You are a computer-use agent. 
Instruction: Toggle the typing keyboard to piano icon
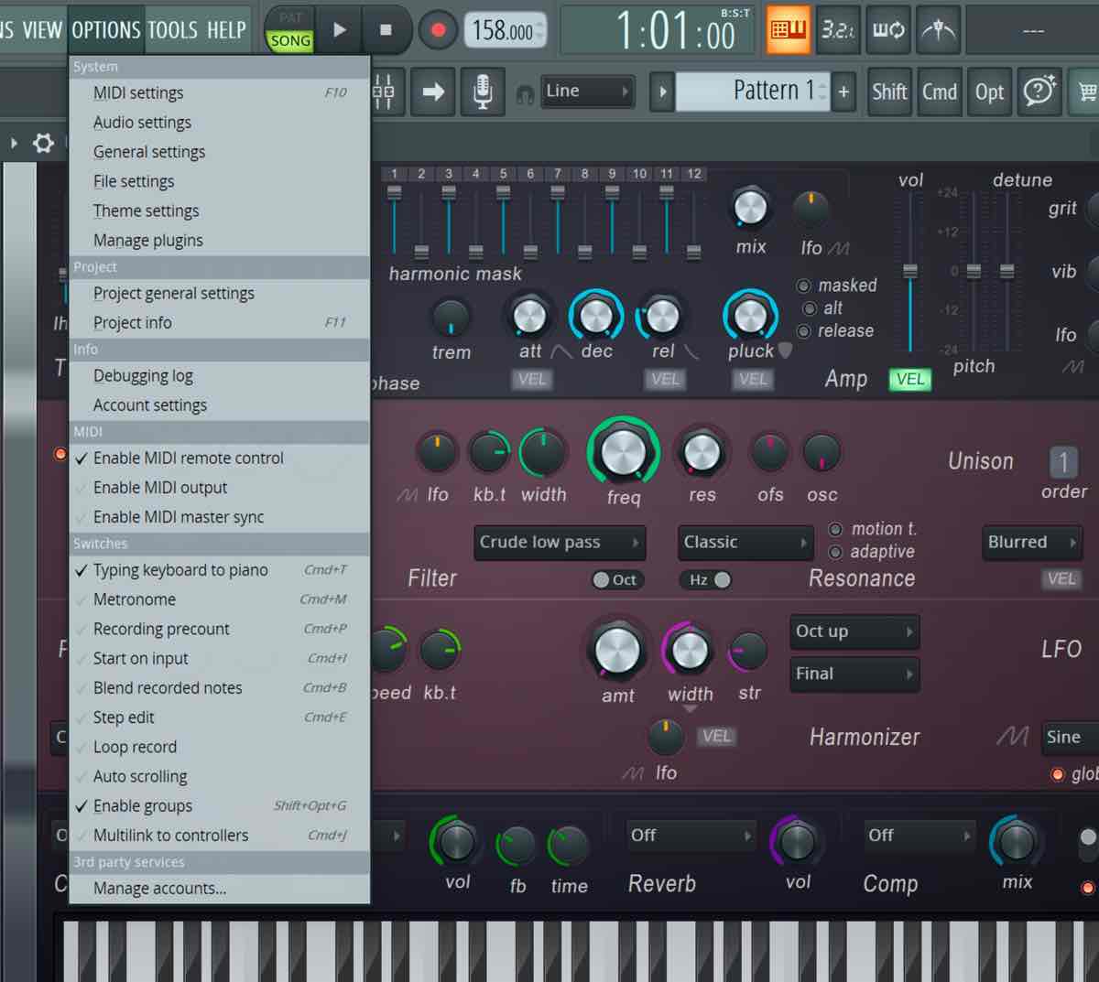point(788,29)
